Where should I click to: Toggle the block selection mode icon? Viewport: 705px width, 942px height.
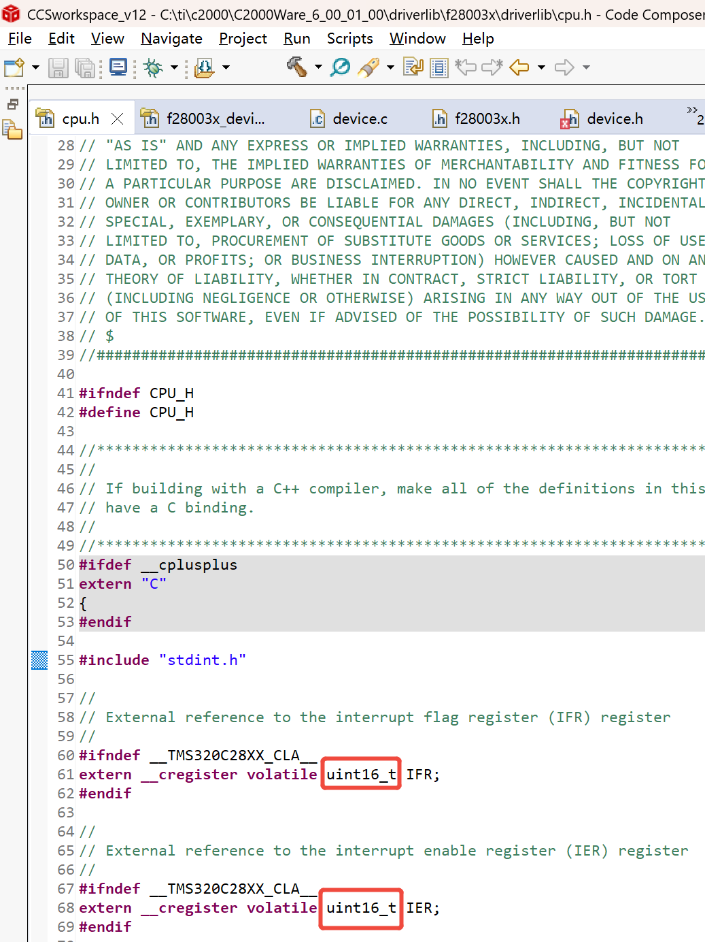pos(439,67)
